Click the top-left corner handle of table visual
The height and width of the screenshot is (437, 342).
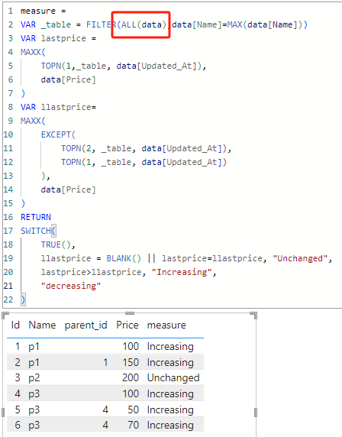tap(5, 315)
